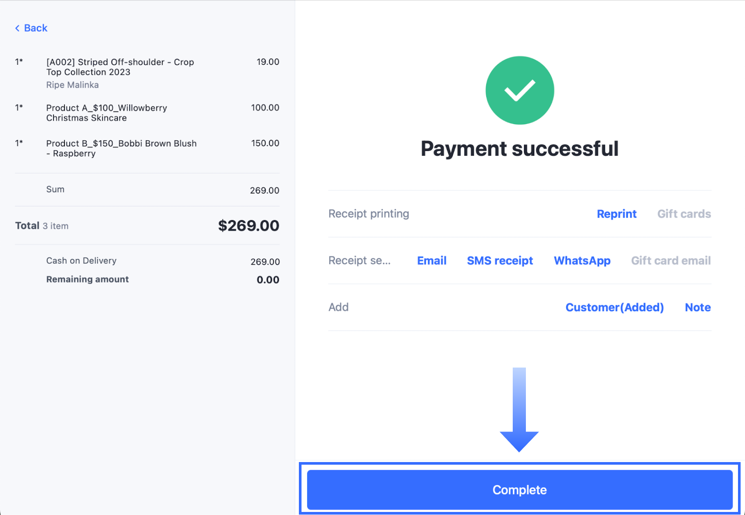Choose SMS receipt sending option
This screenshot has width=745, height=515.
(x=500, y=261)
